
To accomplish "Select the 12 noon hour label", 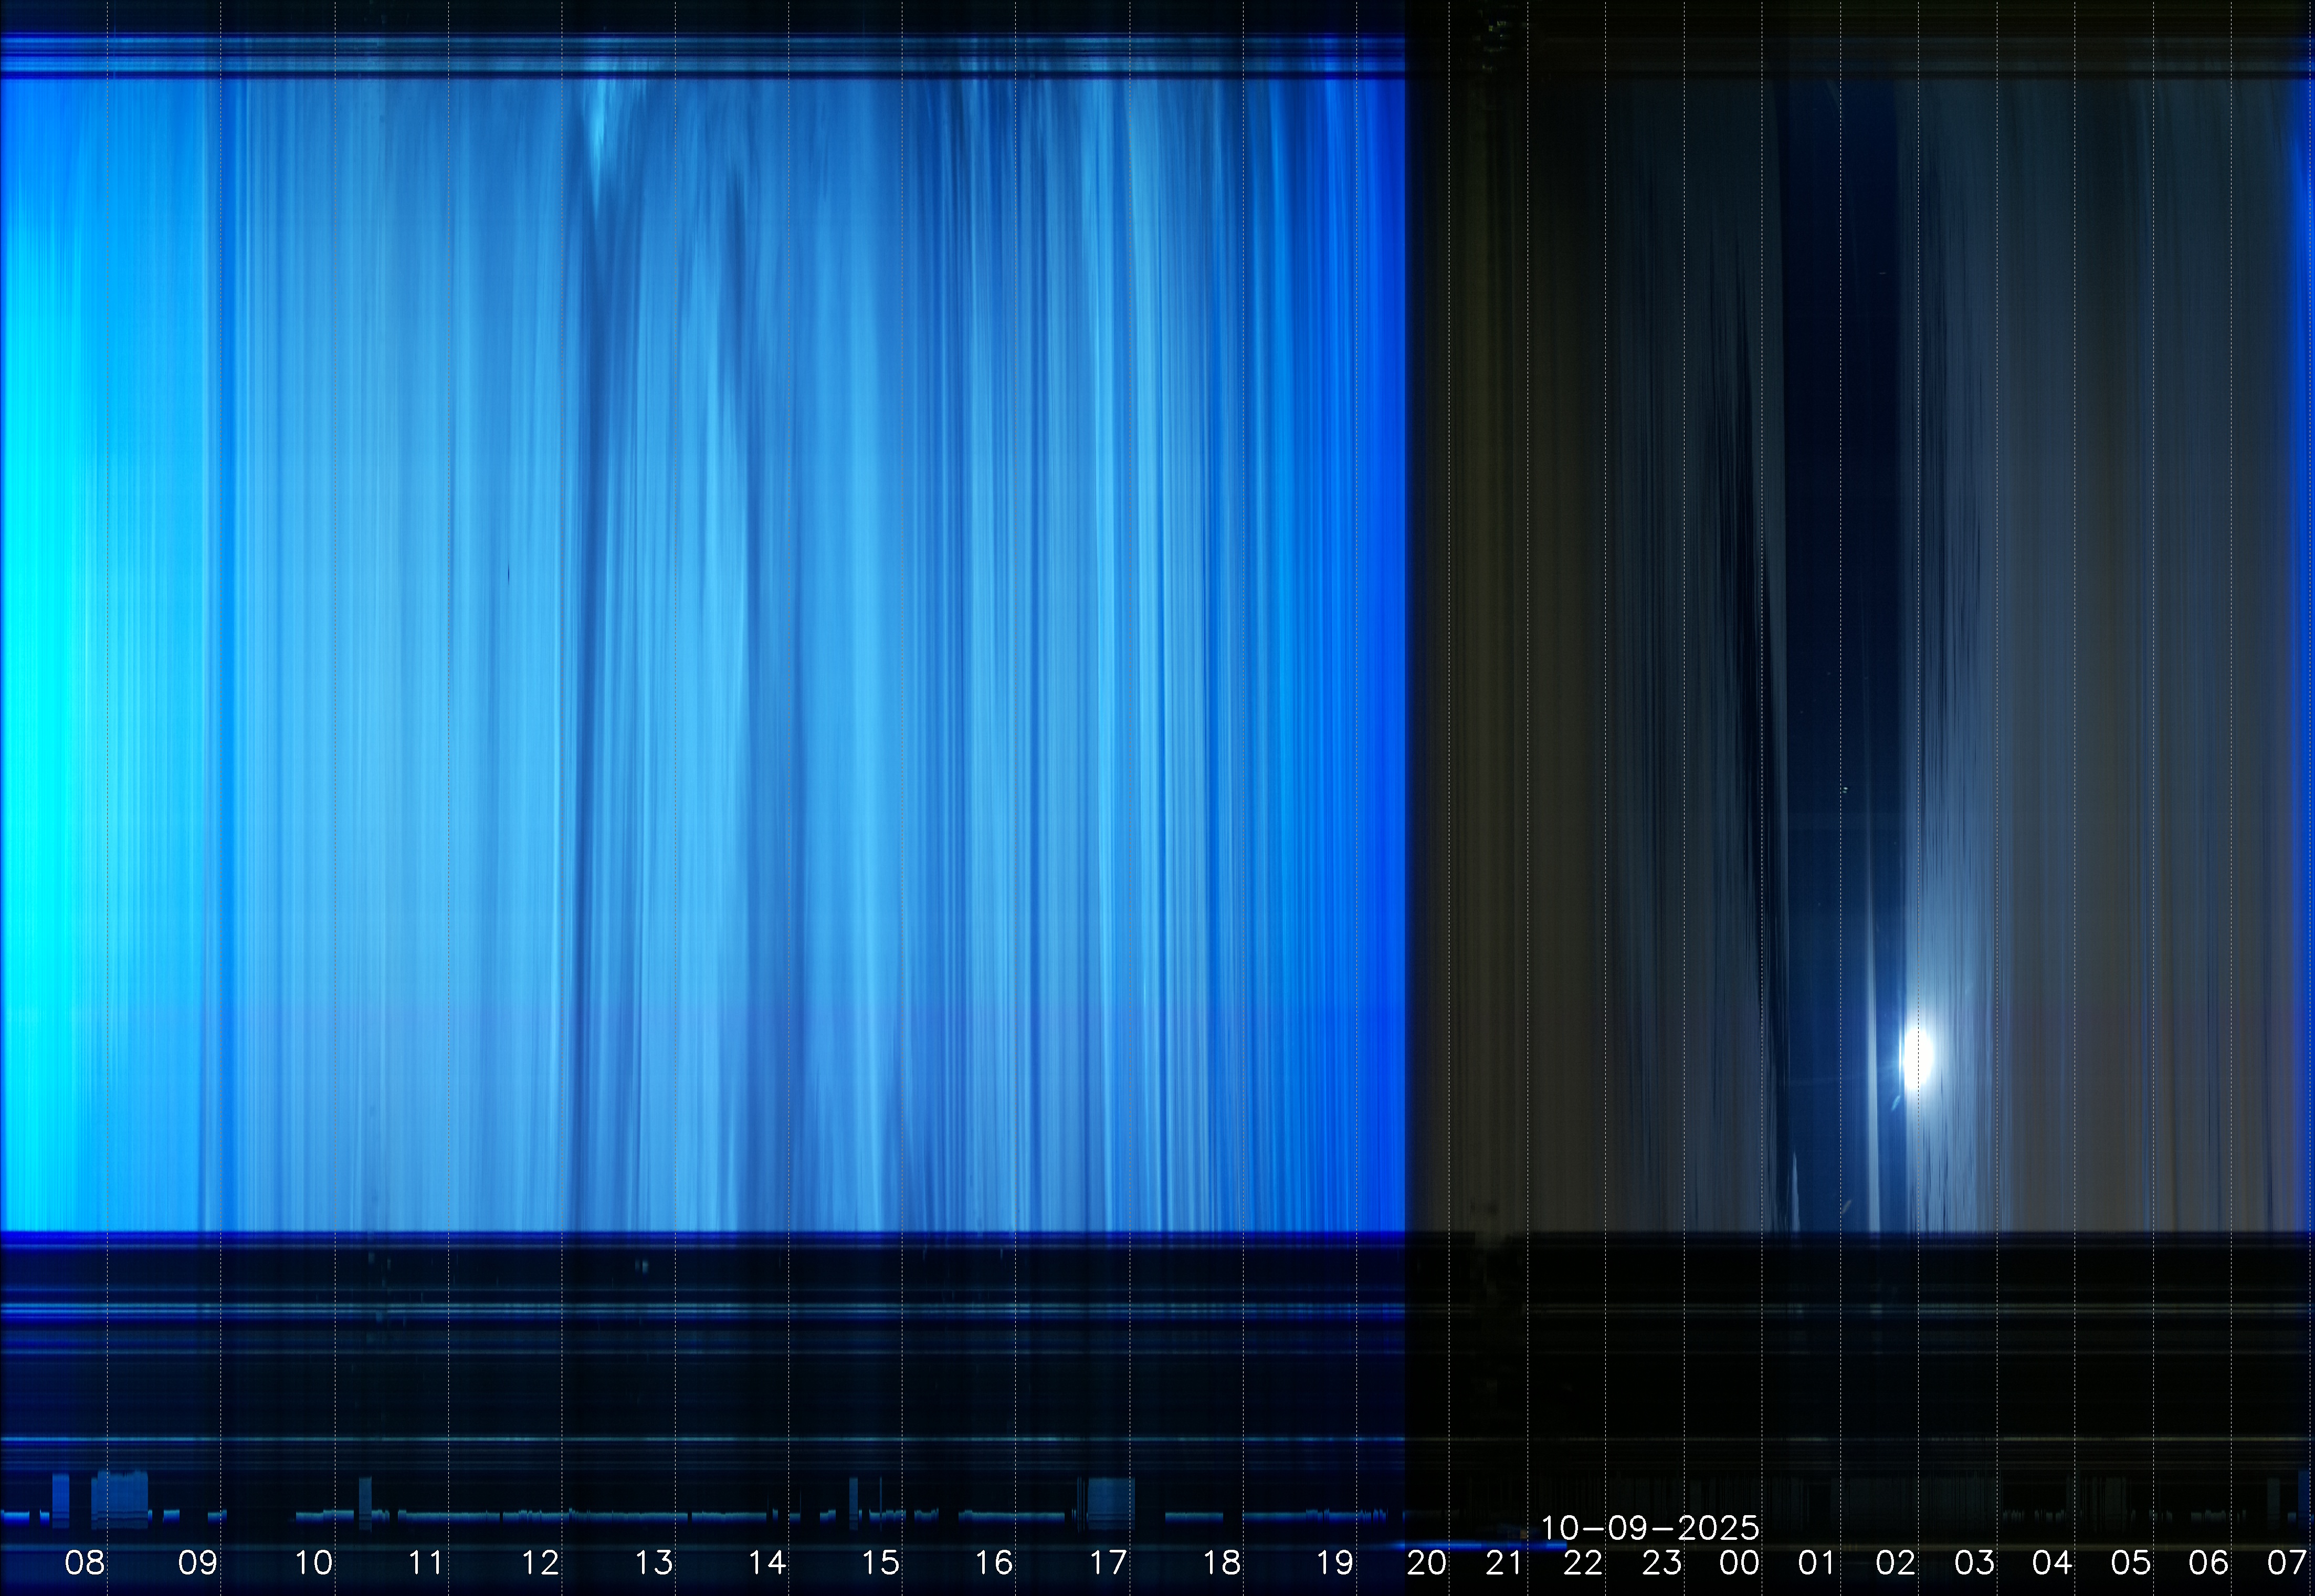I will click(x=540, y=1562).
